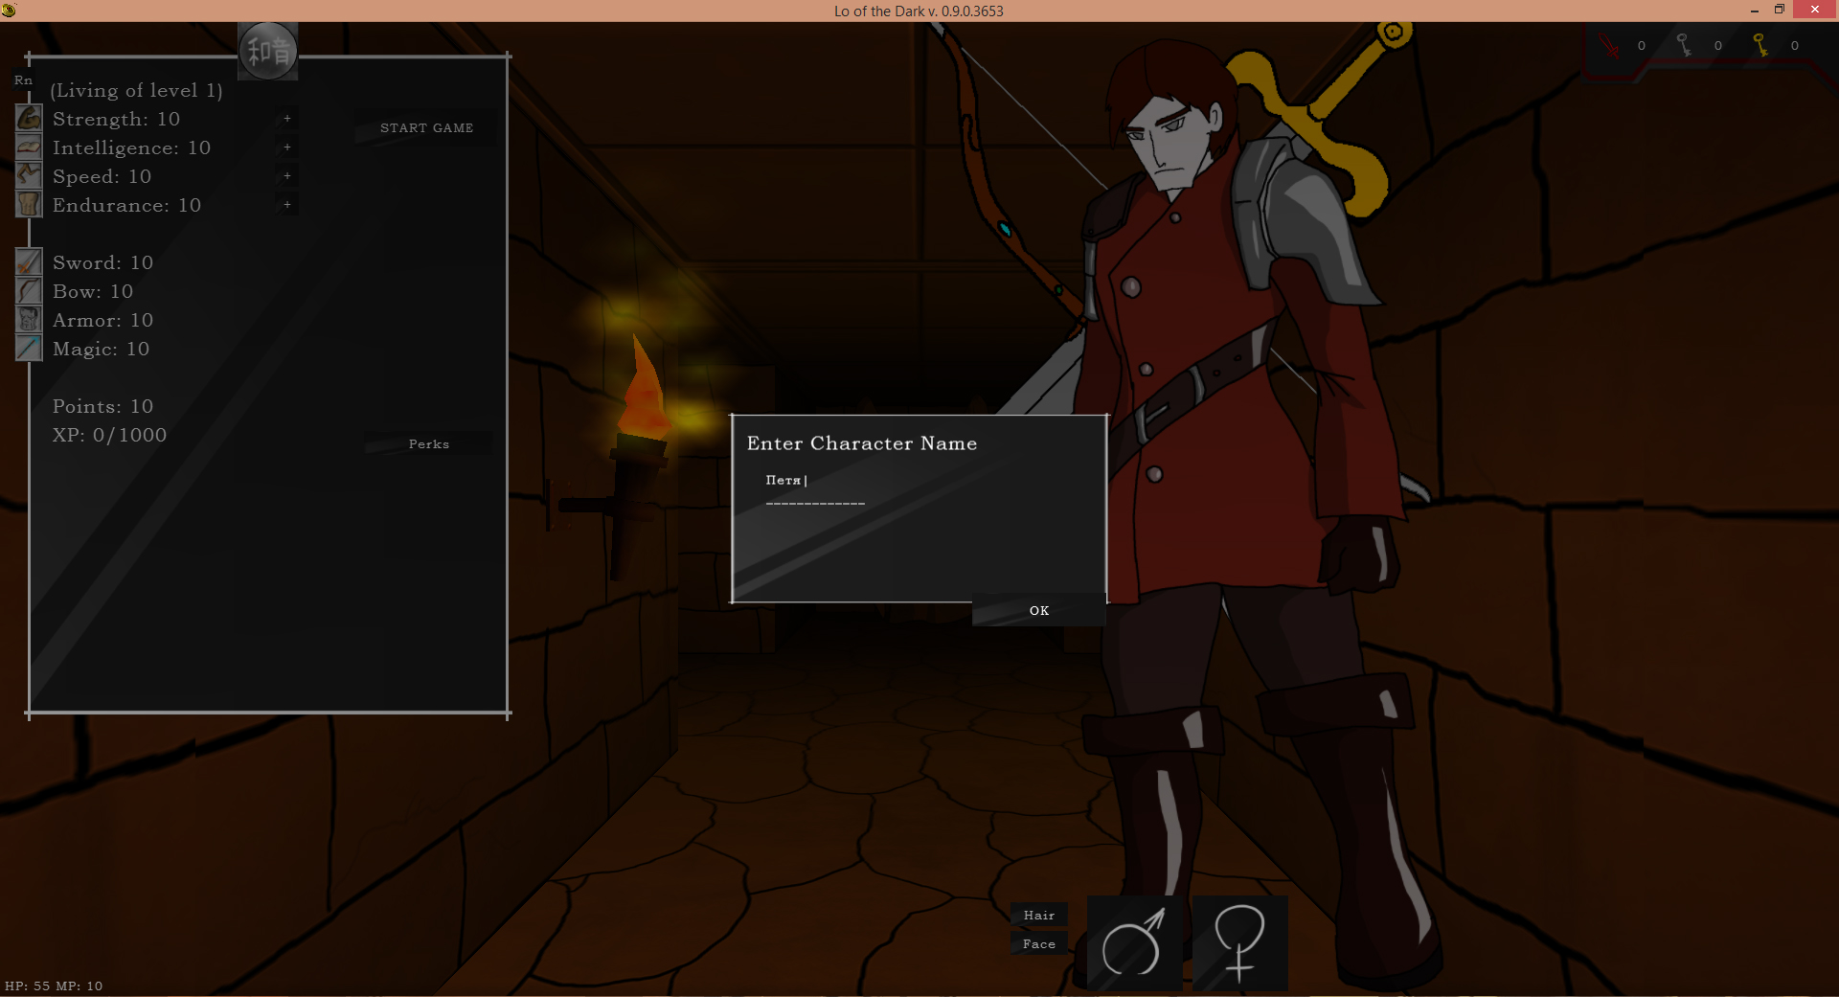Screen dimensions: 1839x997
Task: Click the Intelligence stat icon
Action: [x=29, y=147]
